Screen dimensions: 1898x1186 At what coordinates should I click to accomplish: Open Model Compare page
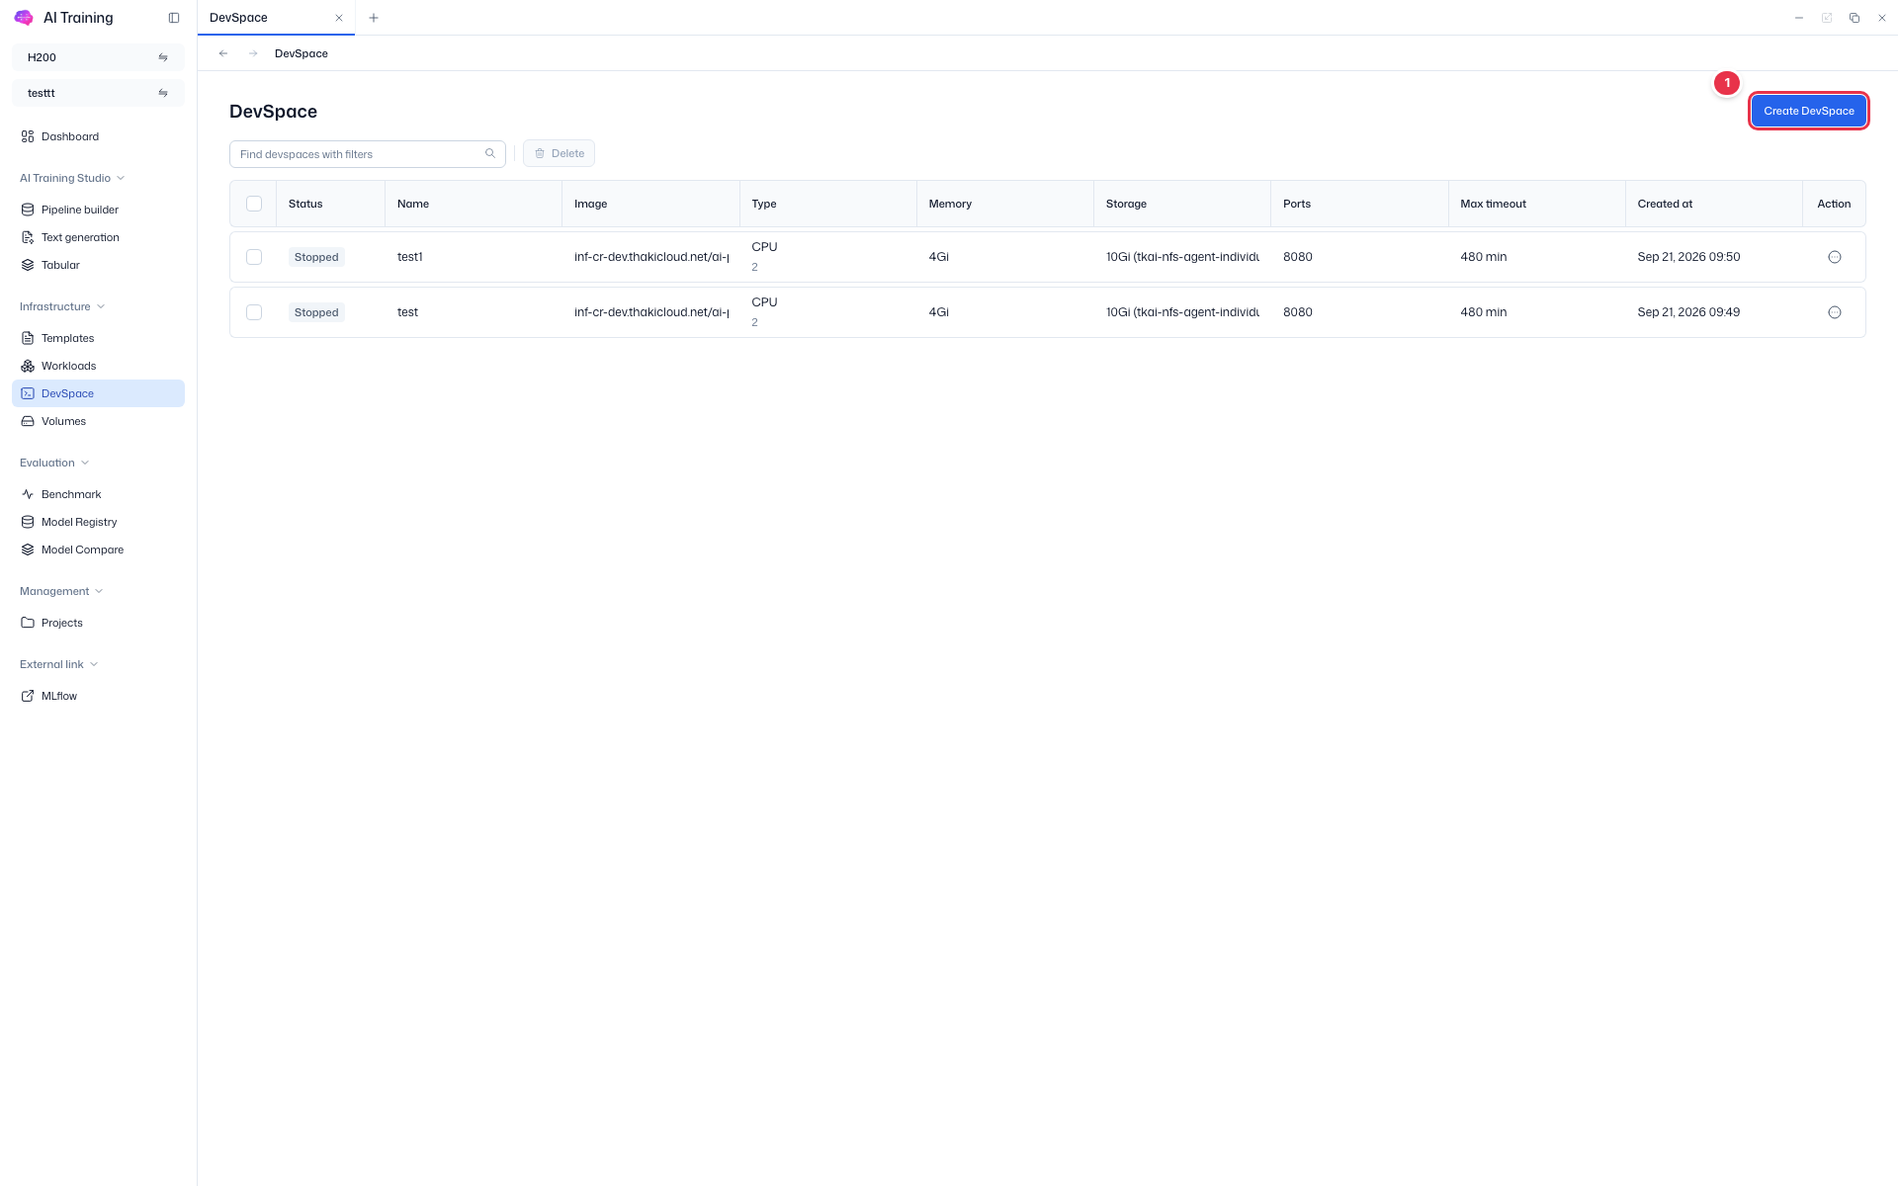98,550
